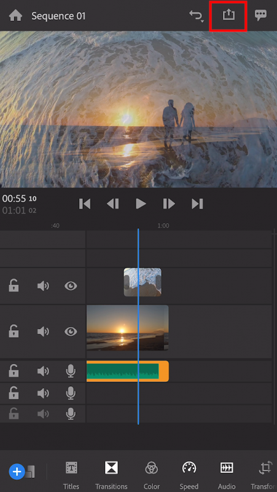Select the orange-bordered audio clip
Image resolution: width=277 pixels, height=492 pixels.
pos(128,371)
